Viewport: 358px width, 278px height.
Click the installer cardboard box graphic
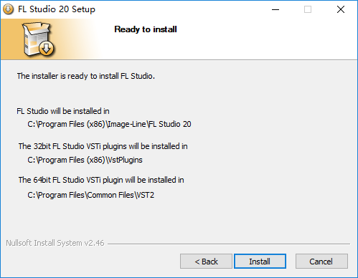click(x=38, y=39)
